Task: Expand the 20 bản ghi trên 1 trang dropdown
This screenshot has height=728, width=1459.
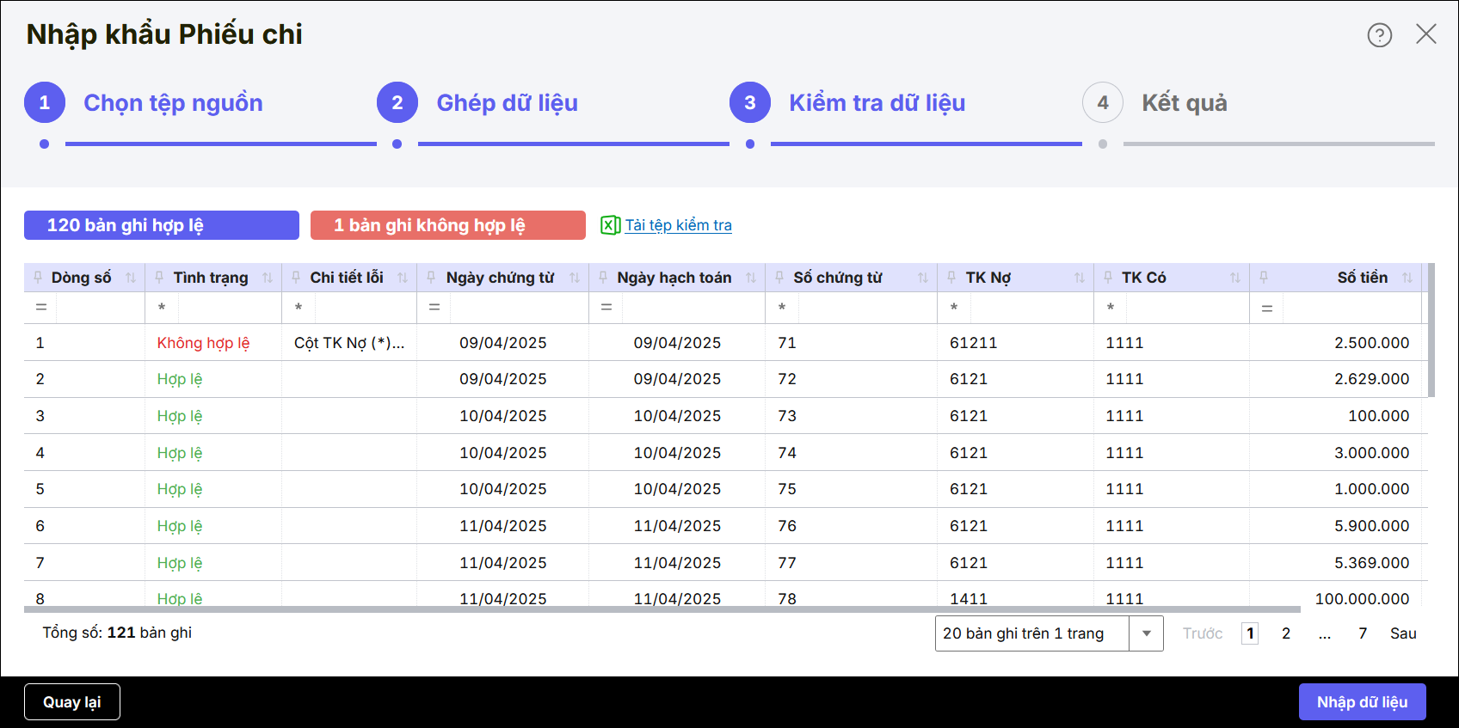Action: click(x=1146, y=633)
